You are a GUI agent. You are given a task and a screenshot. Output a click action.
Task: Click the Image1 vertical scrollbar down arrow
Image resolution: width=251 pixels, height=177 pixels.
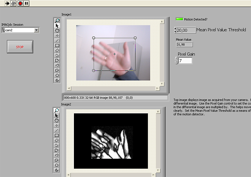pos(162,84)
